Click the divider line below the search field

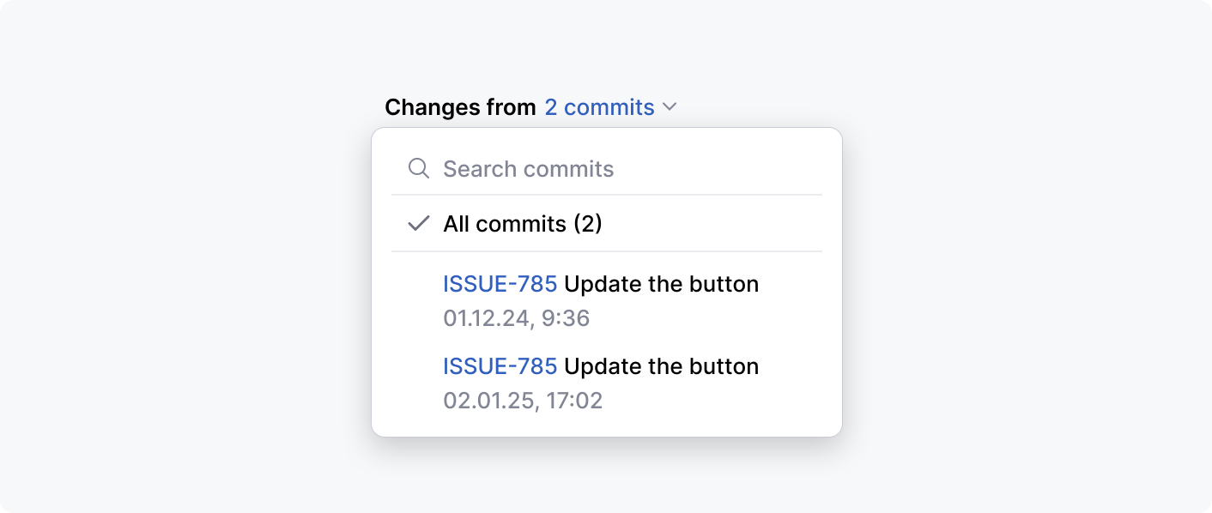pyautogui.click(x=606, y=195)
